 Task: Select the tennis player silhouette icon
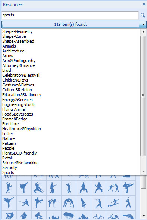click(98, 203)
